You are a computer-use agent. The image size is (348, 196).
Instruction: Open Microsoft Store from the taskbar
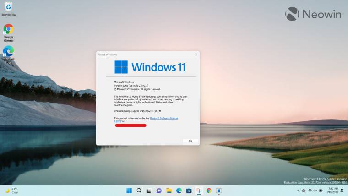pyautogui.click(x=189, y=191)
